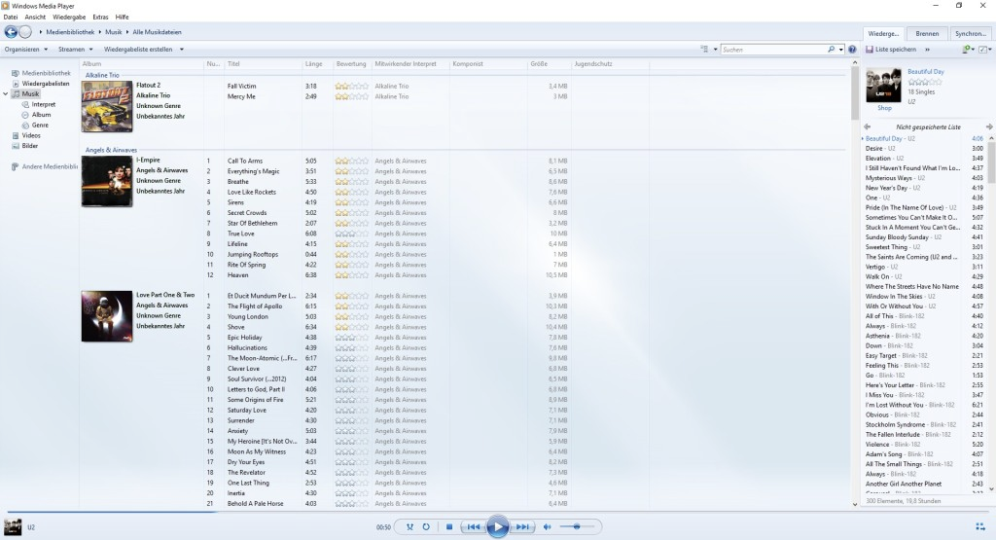Switch to Now Playing mode icon
996x540 pixels.
point(979,526)
